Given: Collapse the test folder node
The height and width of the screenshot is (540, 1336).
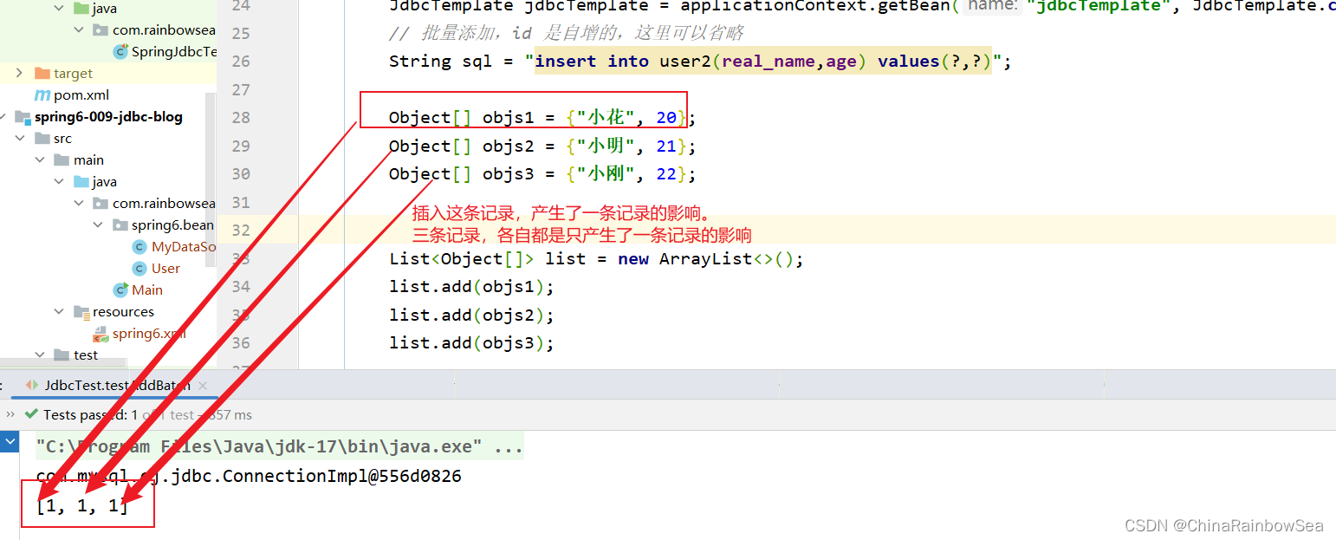Looking at the screenshot, I should [x=40, y=355].
